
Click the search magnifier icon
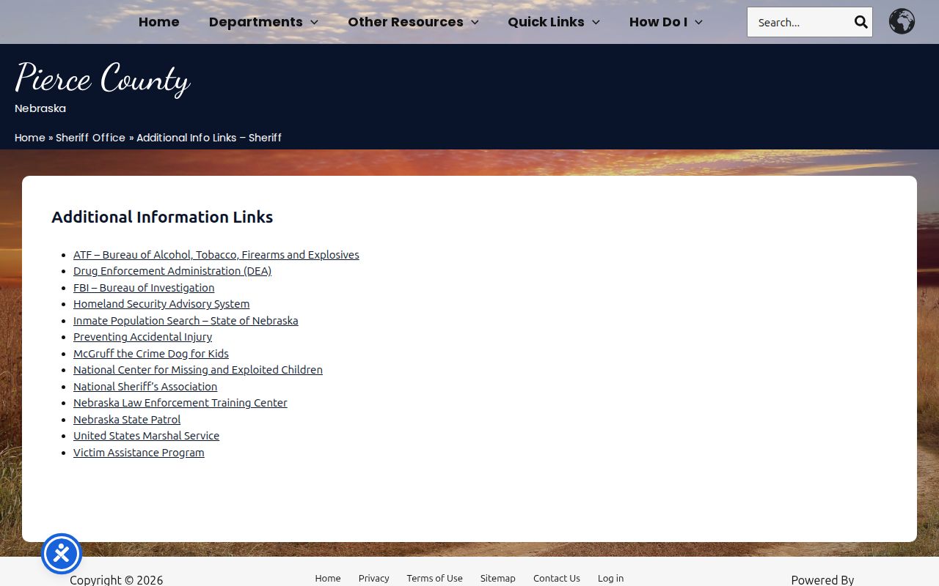pos(861,22)
